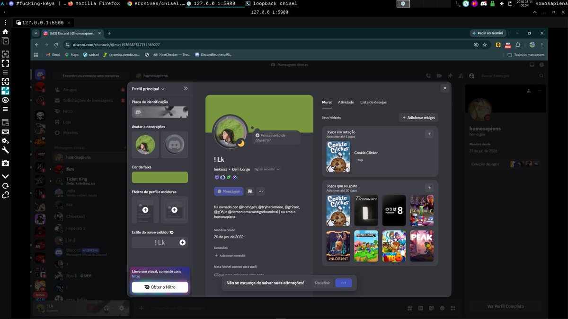Collapse the editor panel with double chevron
Image resolution: width=568 pixels, height=319 pixels.
[x=186, y=88]
